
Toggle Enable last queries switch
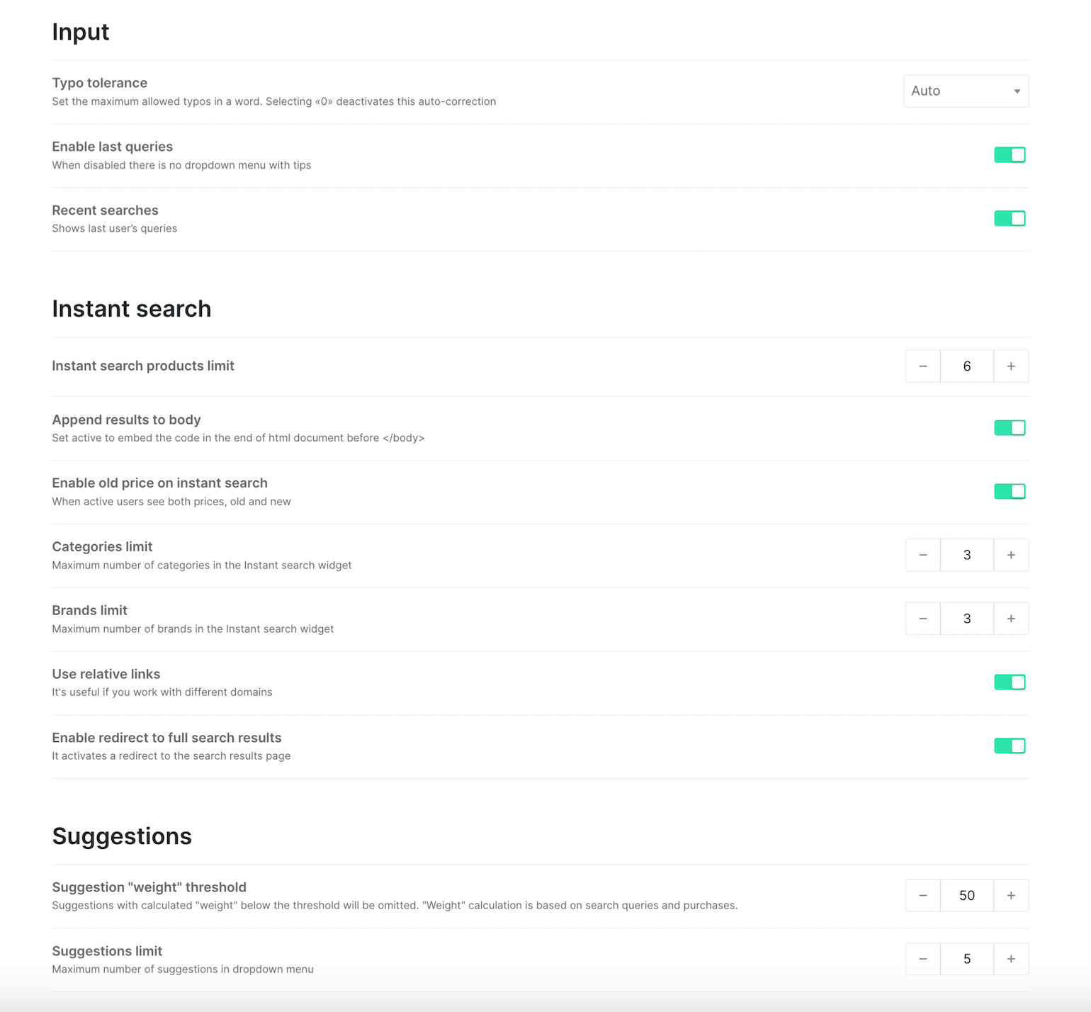click(x=1010, y=154)
